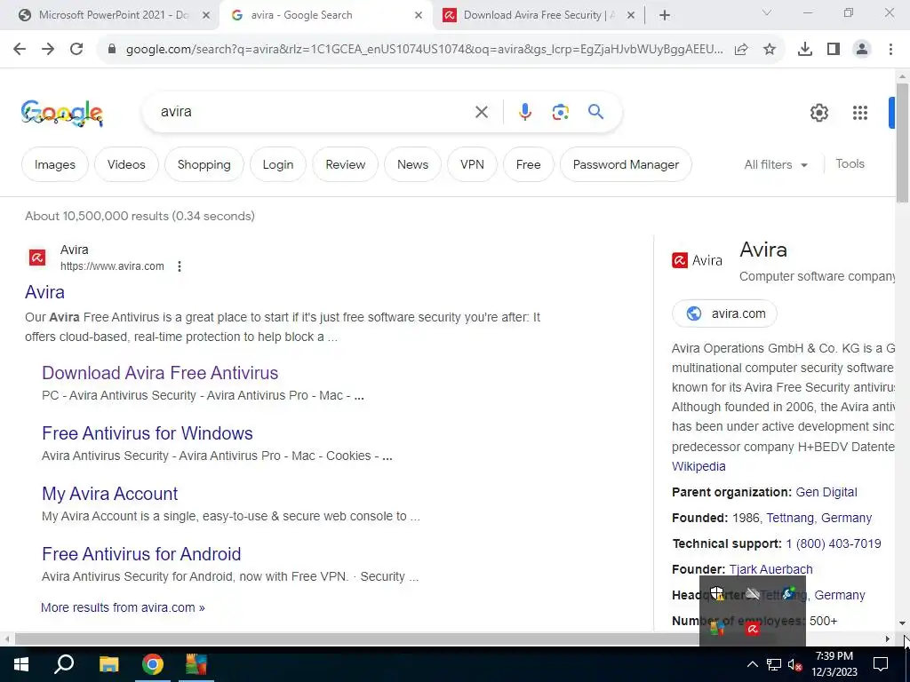Click the muted volume tray icon
910x682 pixels.
point(795,664)
